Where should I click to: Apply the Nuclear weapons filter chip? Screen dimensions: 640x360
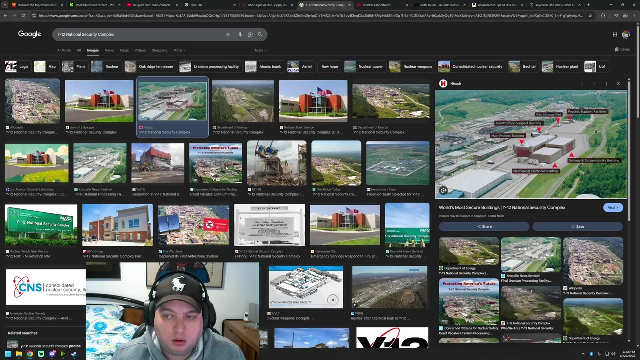pyautogui.click(x=411, y=66)
